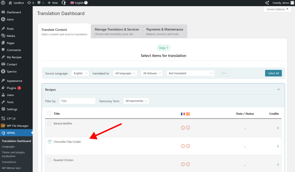This screenshot has height=172, width=295.
Task: Open the Screen Options dropdown panel
Action: (x=277, y=9)
